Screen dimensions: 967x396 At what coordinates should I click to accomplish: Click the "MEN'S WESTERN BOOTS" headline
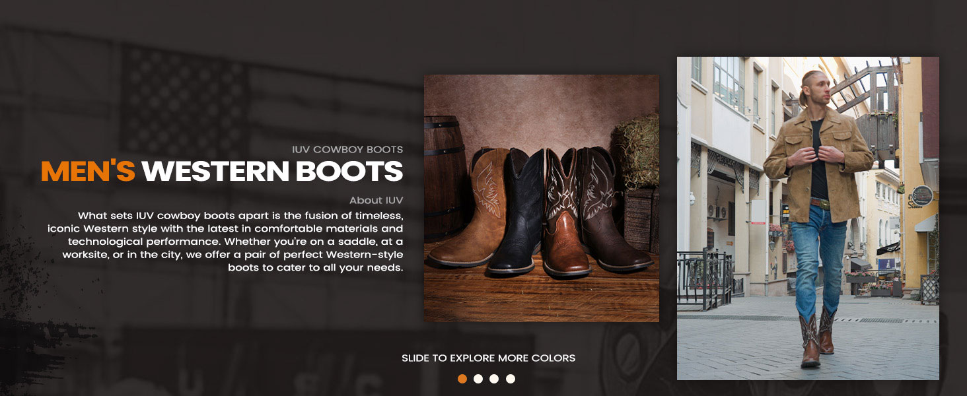pyautogui.click(x=222, y=172)
